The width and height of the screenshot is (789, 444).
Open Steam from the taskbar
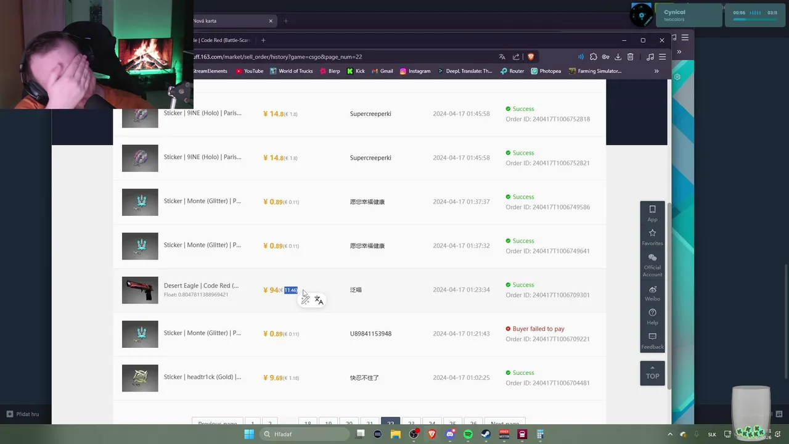pyautogui.click(x=486, y=434)
